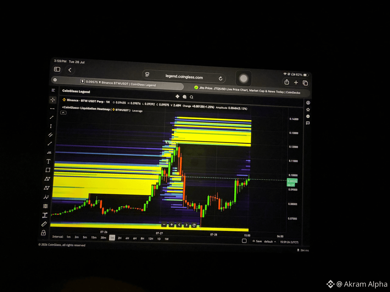Open the page menu in address bar

click(147, 74)
